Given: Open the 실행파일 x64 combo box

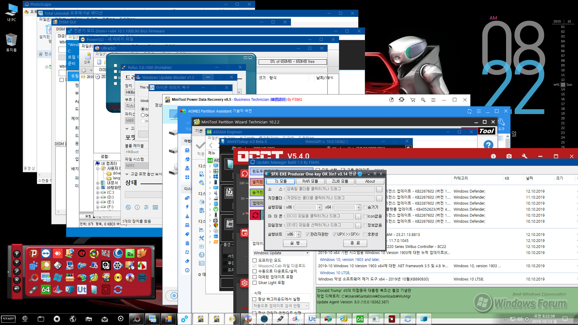Looking at the screenshot, I should pos(347,207).
